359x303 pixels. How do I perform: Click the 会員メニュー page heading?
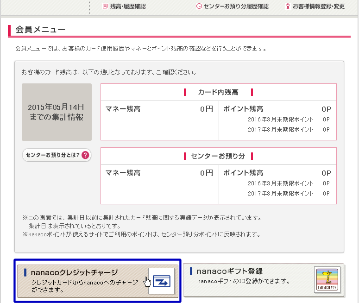coord(40,30)
